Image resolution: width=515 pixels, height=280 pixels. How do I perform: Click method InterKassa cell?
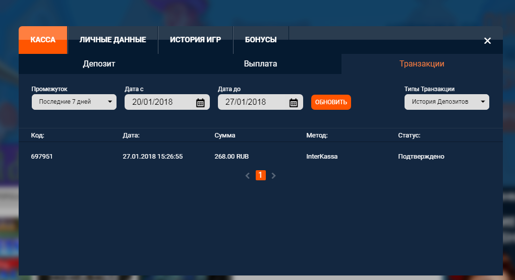pyautogui.click(x=322, y=157)
